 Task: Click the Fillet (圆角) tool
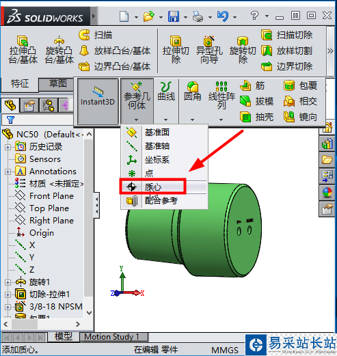pyautogui.click(x=193, y=92)
